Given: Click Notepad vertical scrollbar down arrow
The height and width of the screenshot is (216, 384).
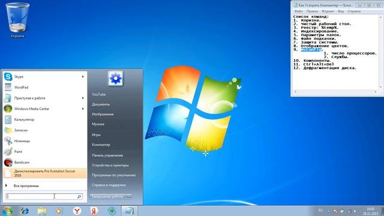Looking at the screenshot, I should (x=381, y=87).
